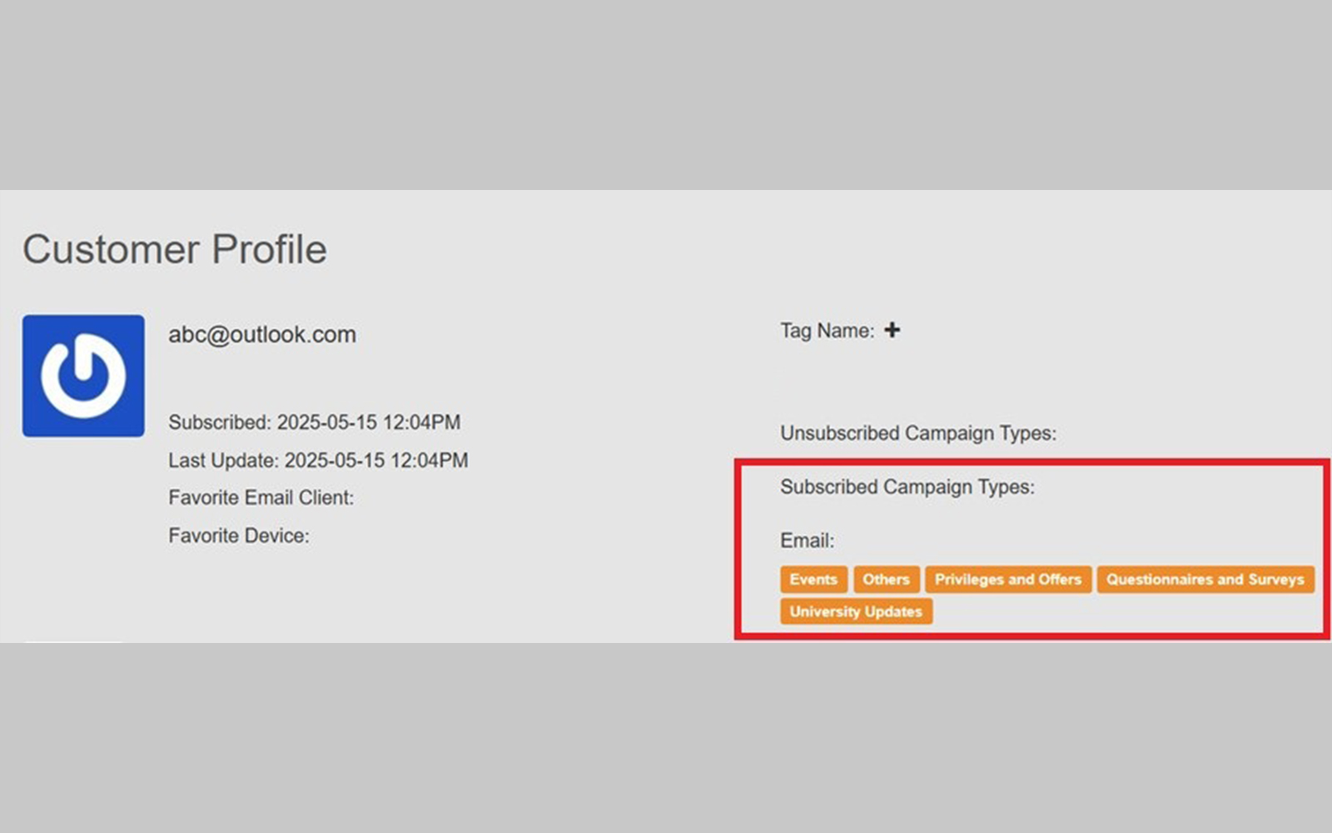Click the Unsubscribed Campaign Types label
The width and height of the screenshot is (1332, 833).
pos(917,433)
